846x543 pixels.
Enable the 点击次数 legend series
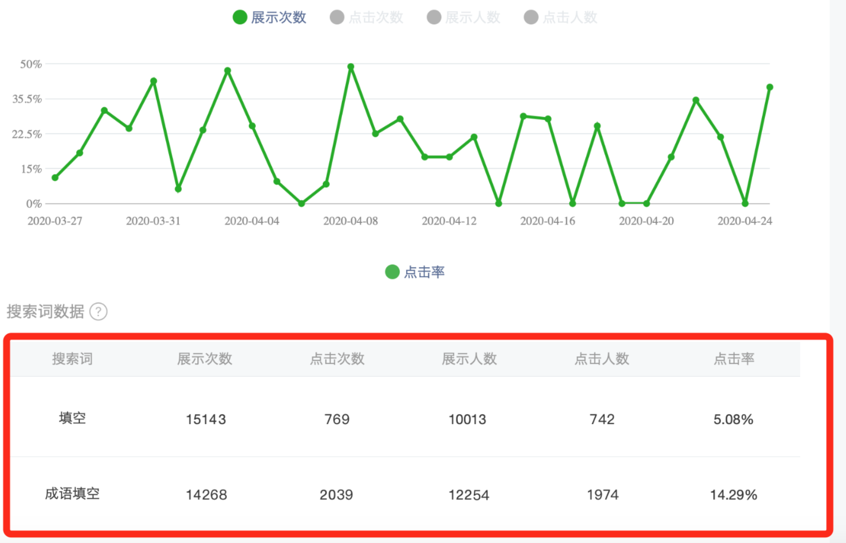pyautogui.click(x=375, y=17)
